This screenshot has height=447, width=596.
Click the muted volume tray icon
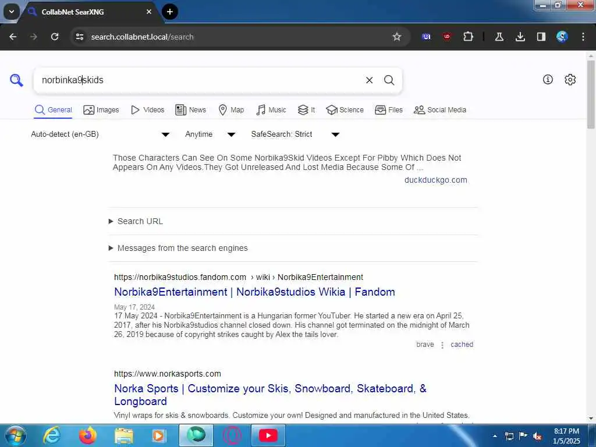[537, 437]
